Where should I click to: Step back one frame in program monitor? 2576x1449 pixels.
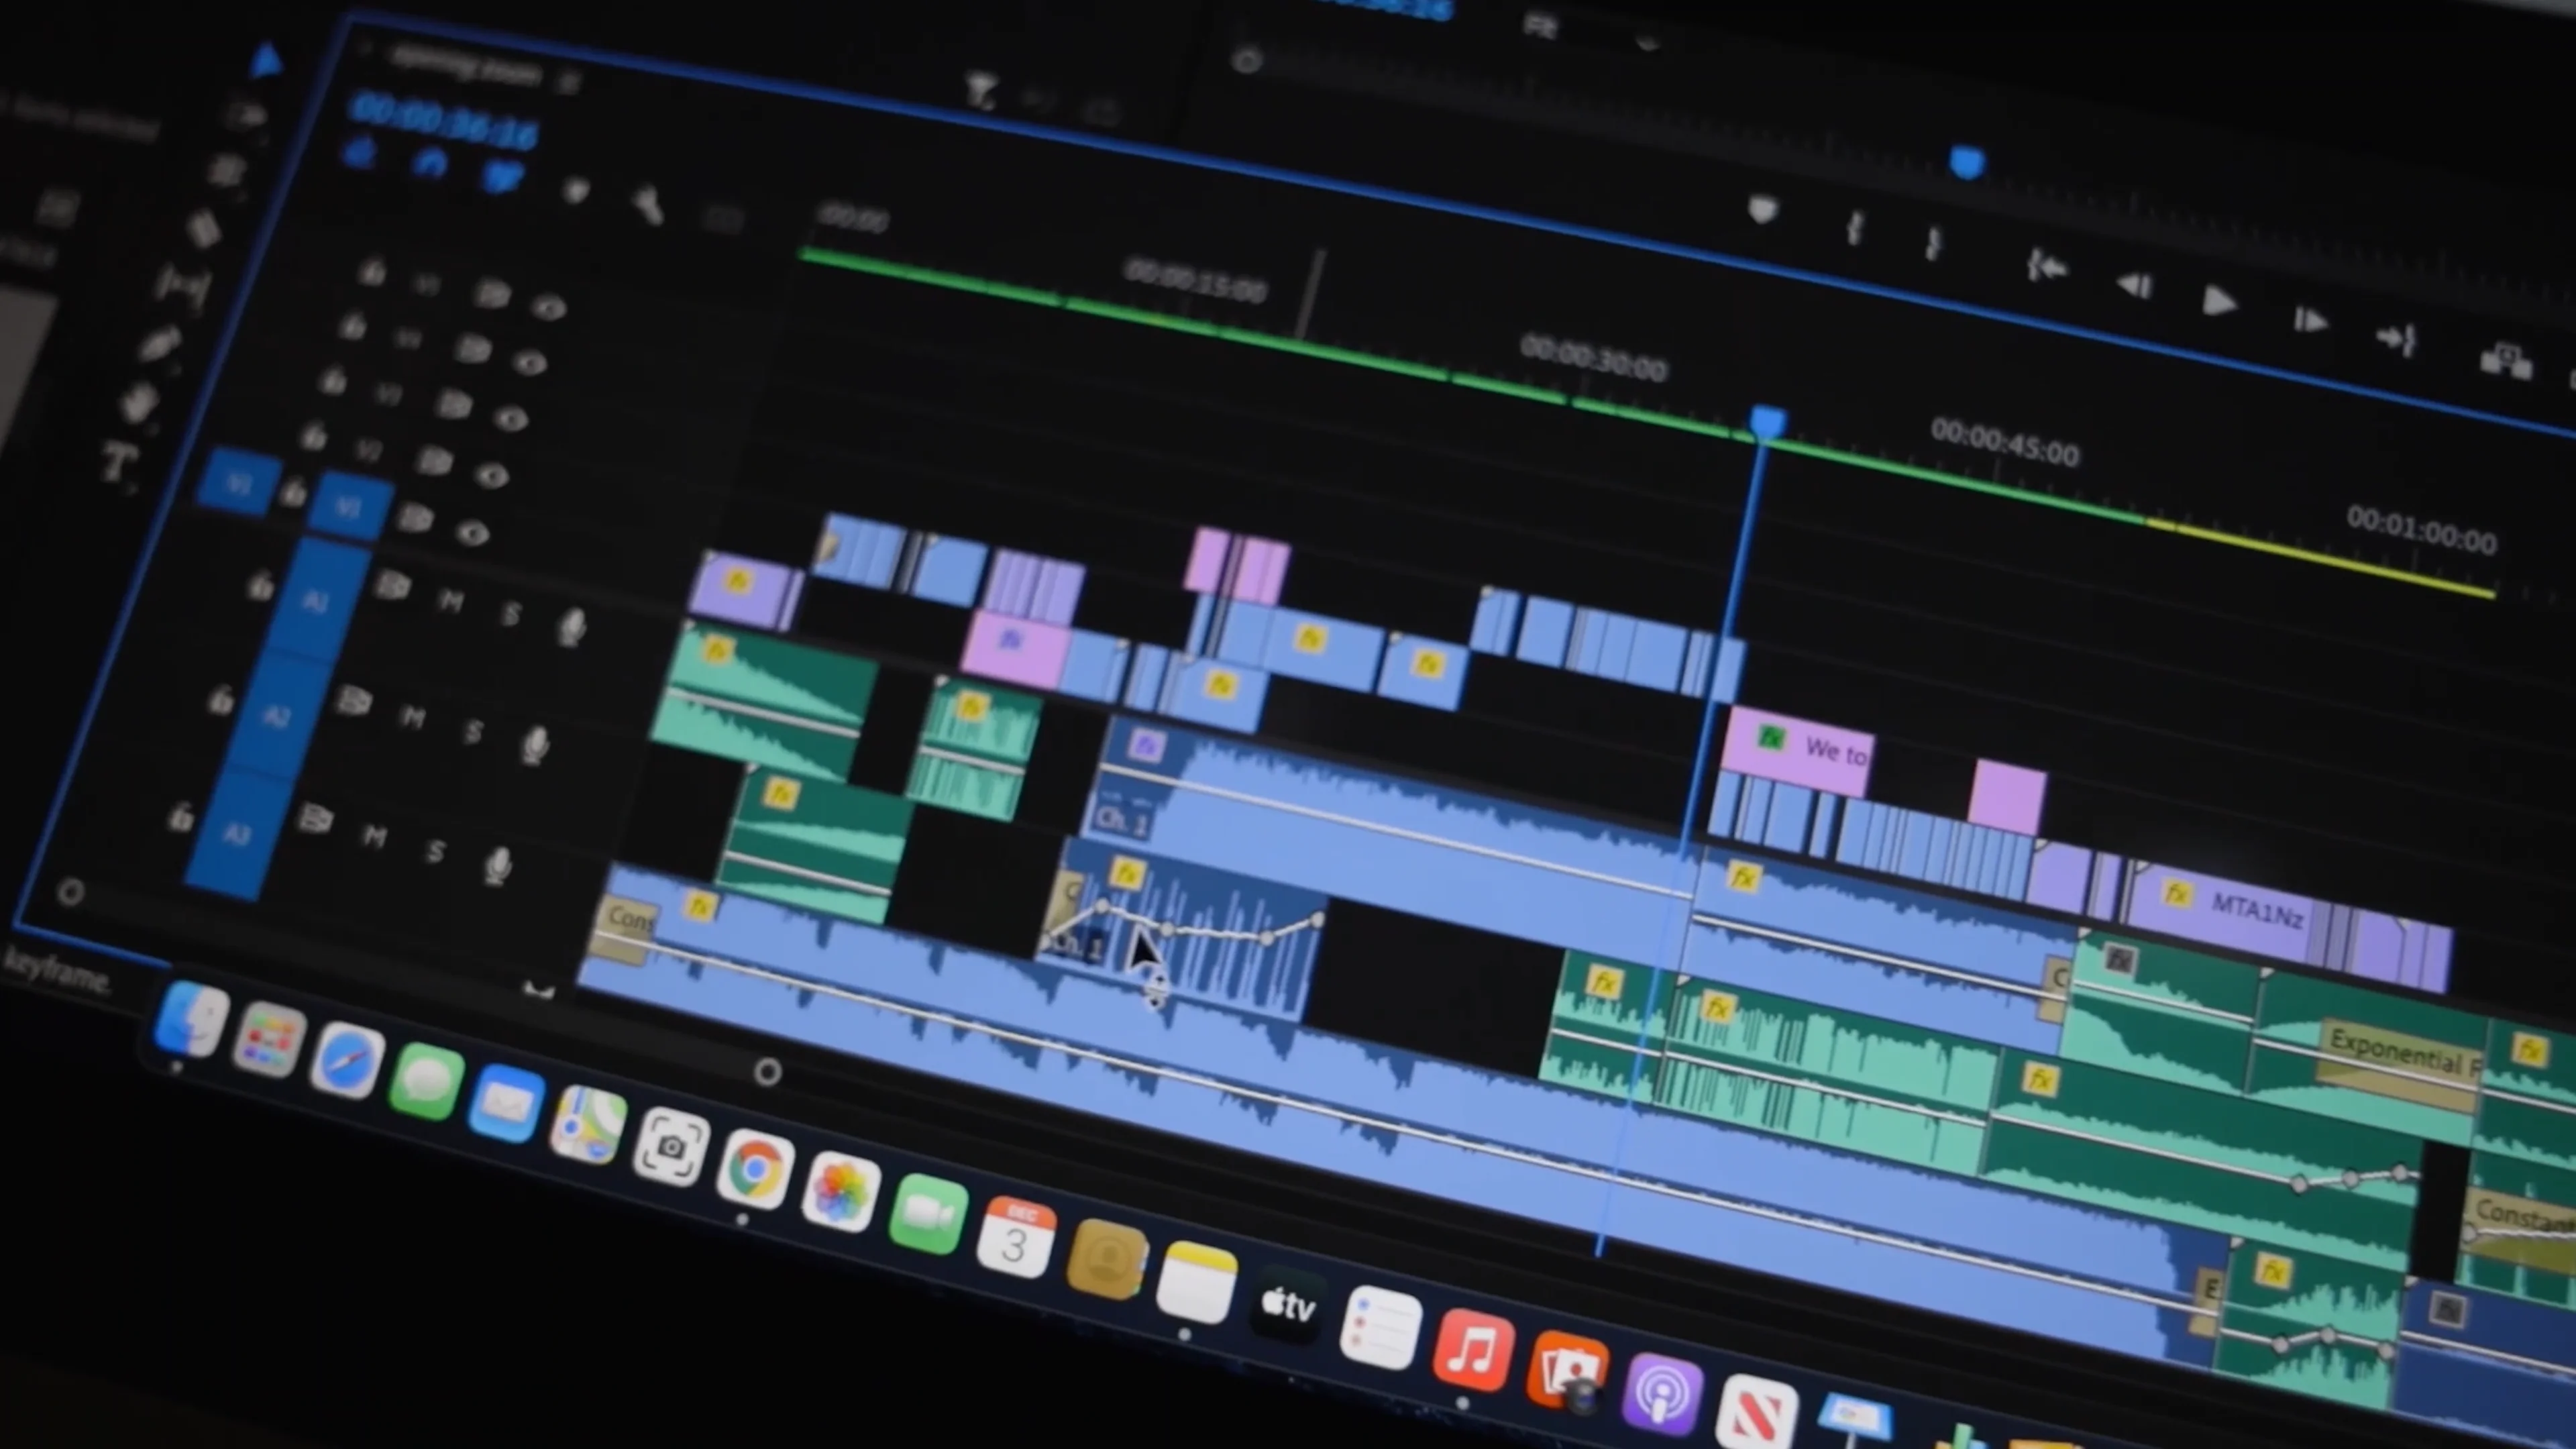point(2134,286)
